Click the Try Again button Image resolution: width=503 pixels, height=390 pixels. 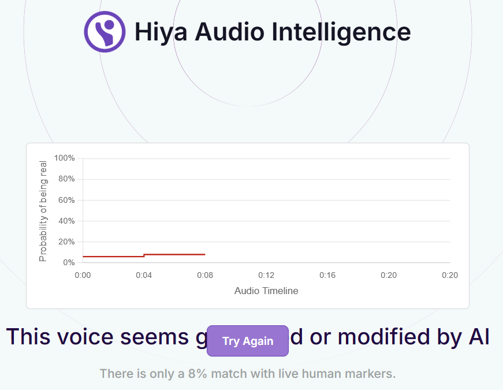tap(248, 341)
